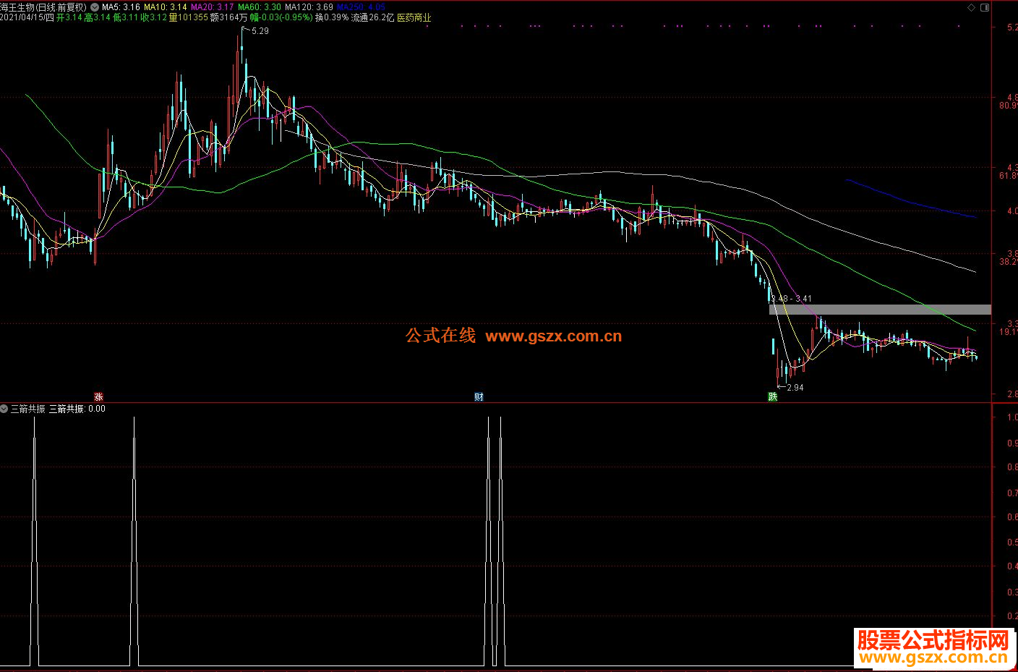Click the 幅-0.03(-0.95%) change value
This screenshot has height=672, width=1018.
[x=281, y=17]
